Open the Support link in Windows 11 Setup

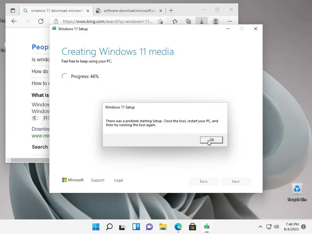98,180
